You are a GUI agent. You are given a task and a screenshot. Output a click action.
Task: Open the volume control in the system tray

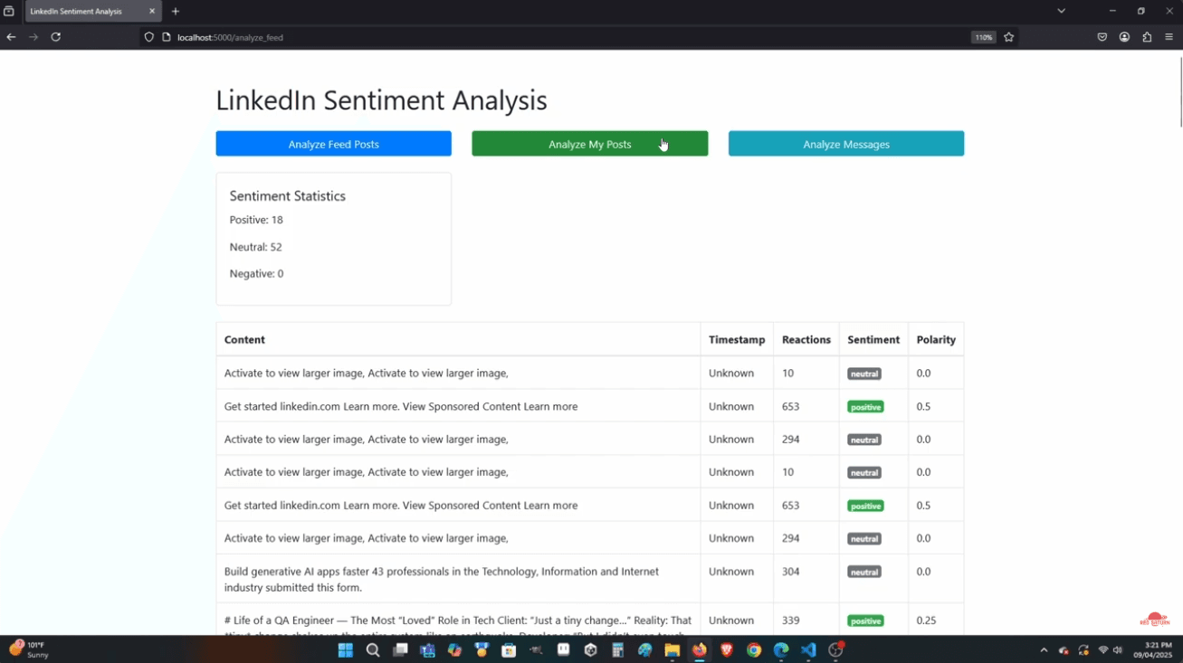(x=1122, y=649)
